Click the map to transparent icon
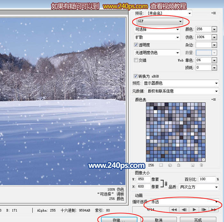Screen dimensions: 224x222 161,165
